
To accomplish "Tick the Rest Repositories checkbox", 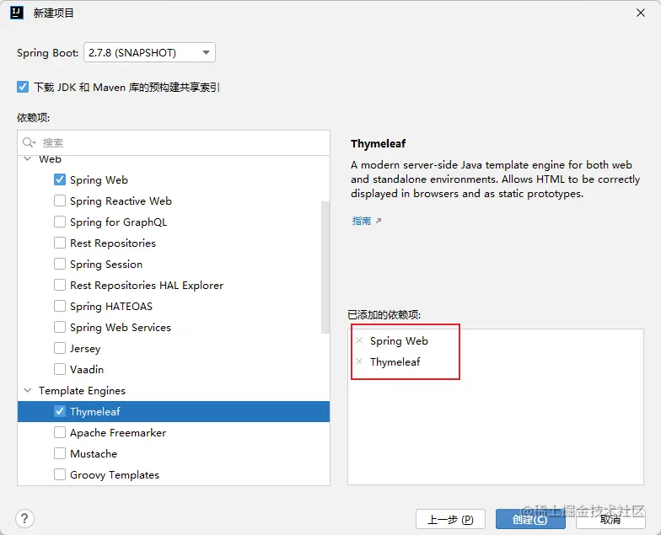I will (x=60, y=243).
